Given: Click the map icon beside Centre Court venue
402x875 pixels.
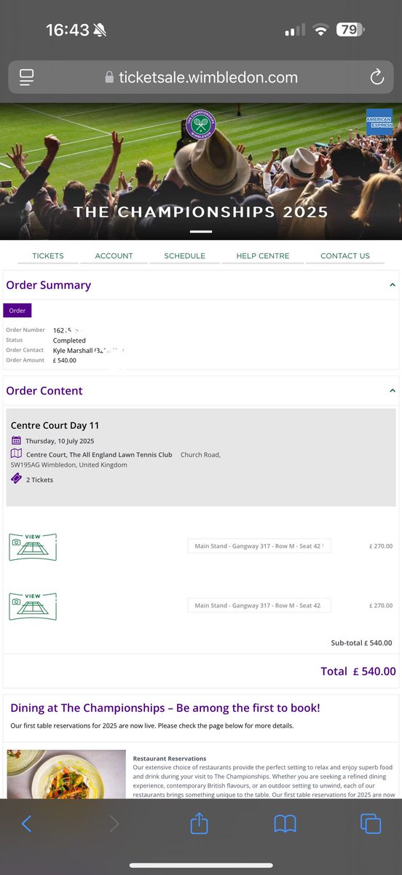Looking at the screenshot, I should pos(16,454).
